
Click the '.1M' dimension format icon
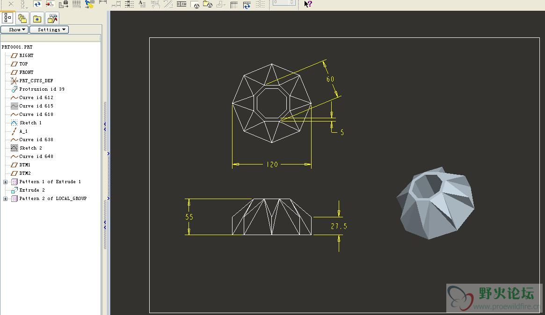pos(182,4)
